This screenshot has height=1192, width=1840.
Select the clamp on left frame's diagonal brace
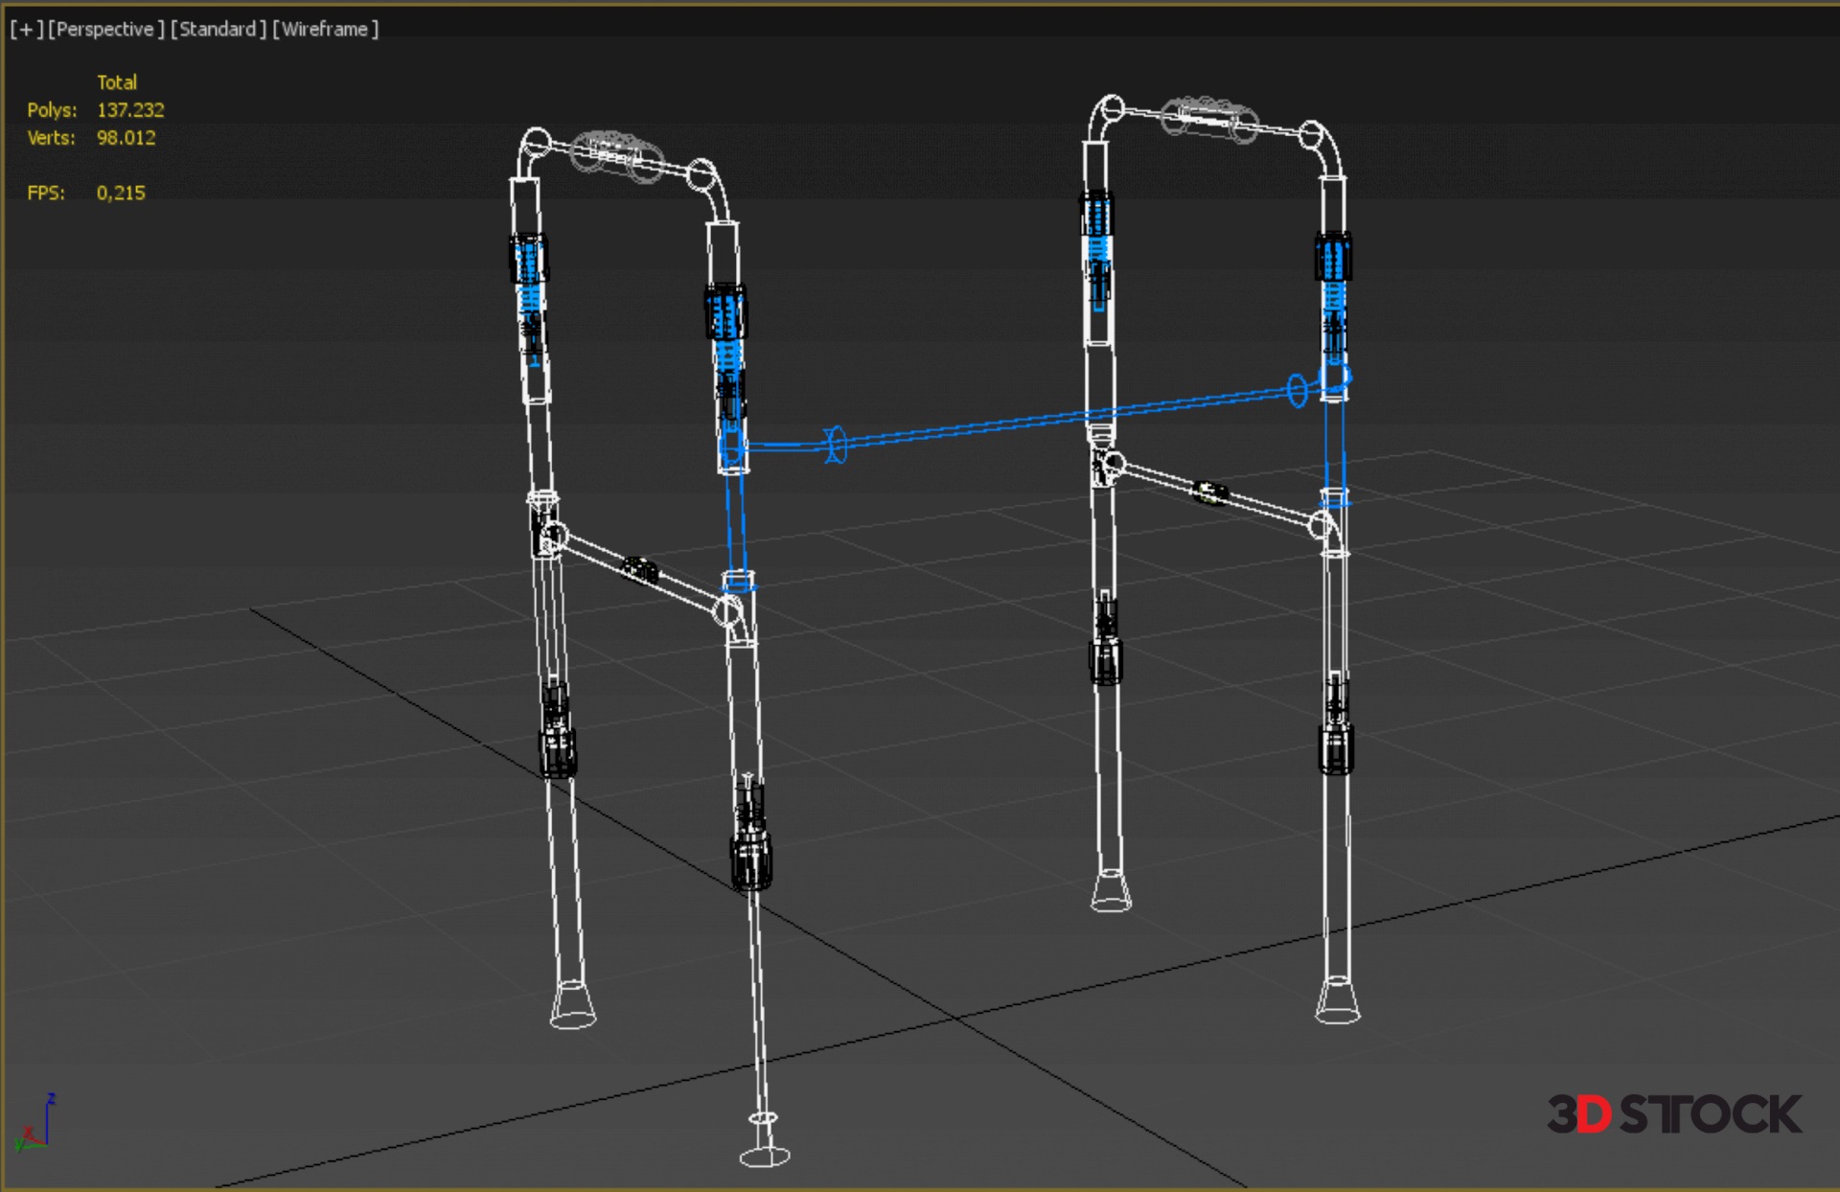click(639, 571)
